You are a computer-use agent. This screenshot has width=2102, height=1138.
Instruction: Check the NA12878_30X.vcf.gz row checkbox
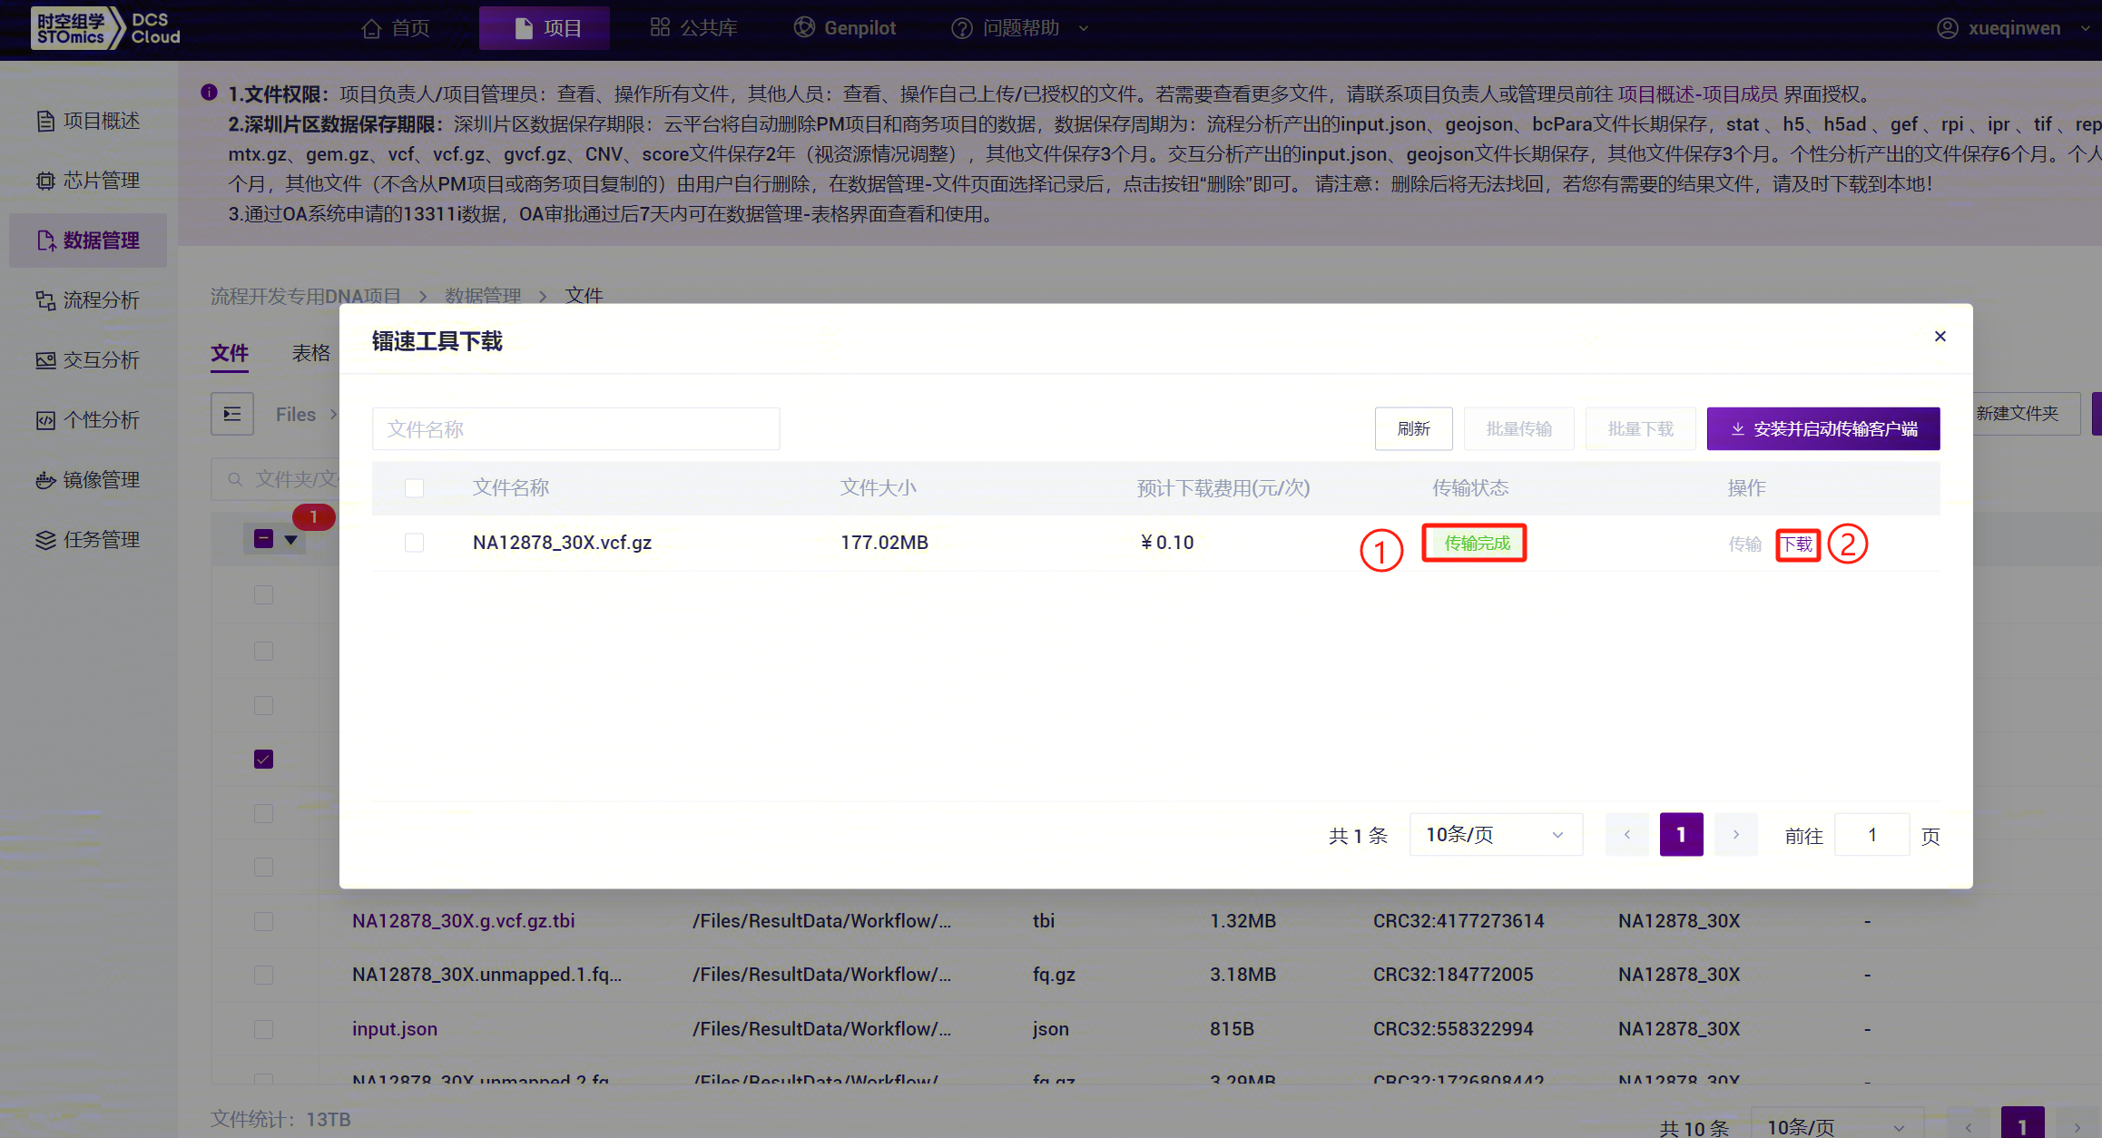(x=414, y=543)
